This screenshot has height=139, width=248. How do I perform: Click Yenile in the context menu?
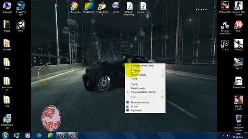click(145, 79)
